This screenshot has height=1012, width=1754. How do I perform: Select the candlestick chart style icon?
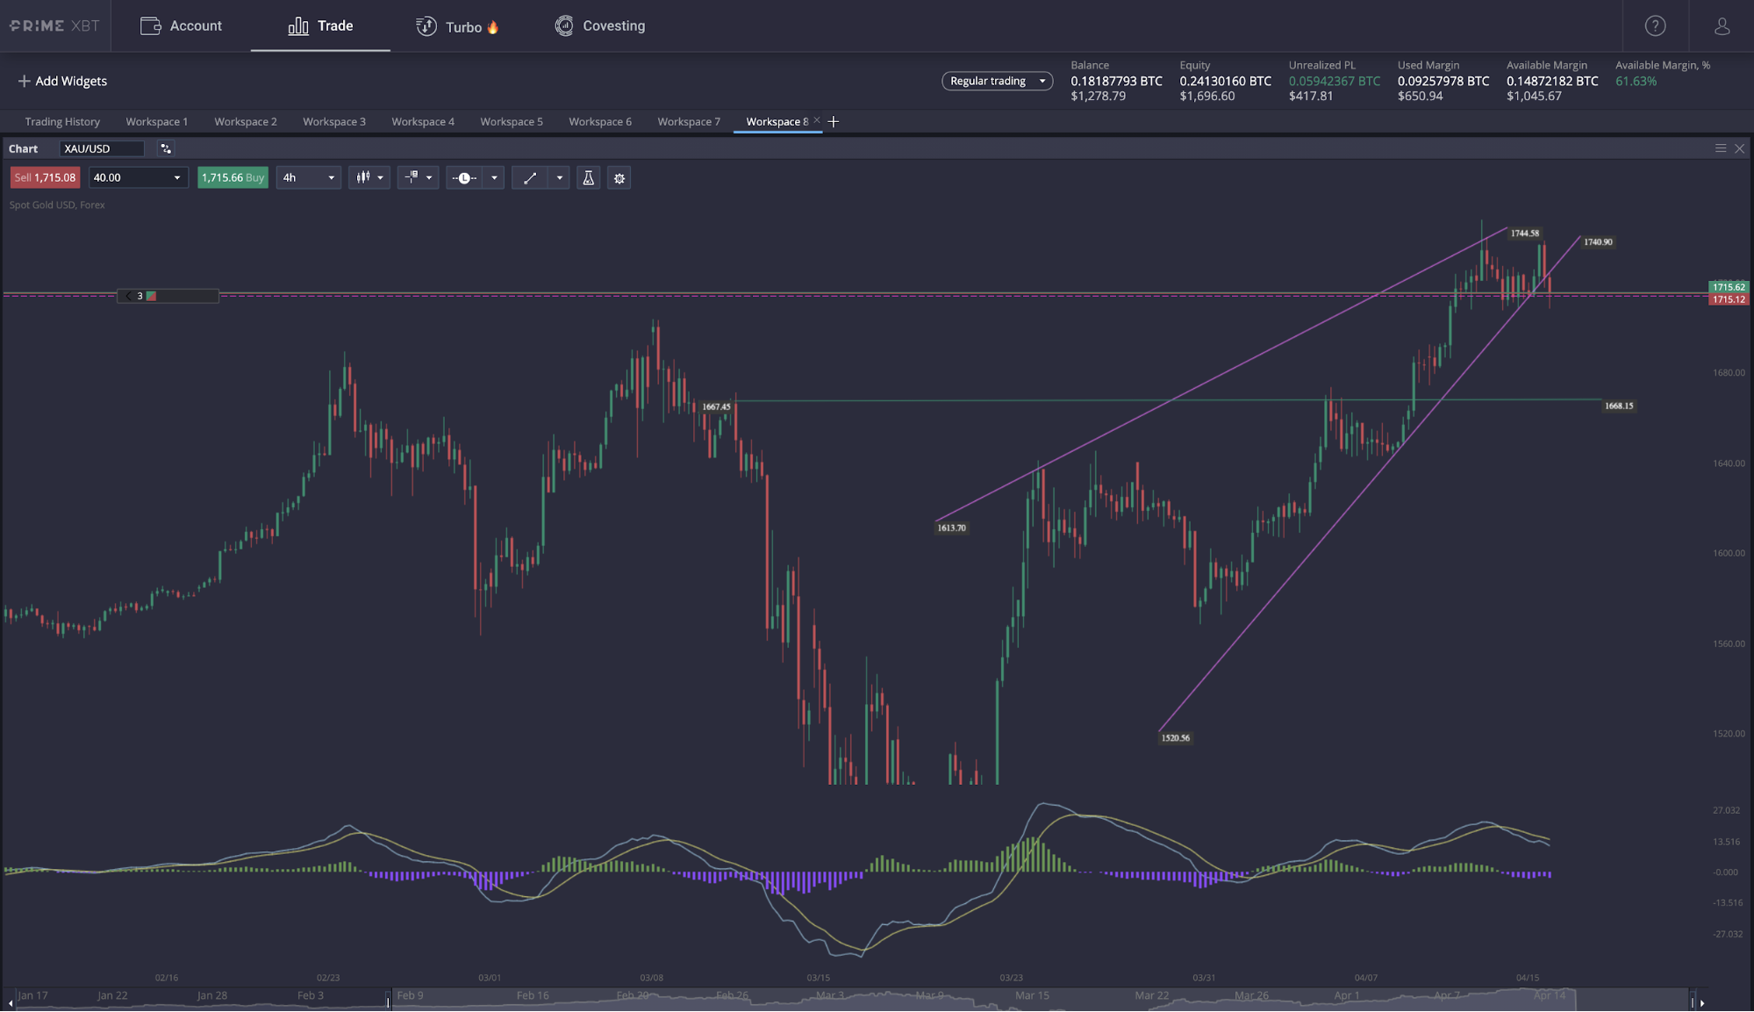coord(363,177)
